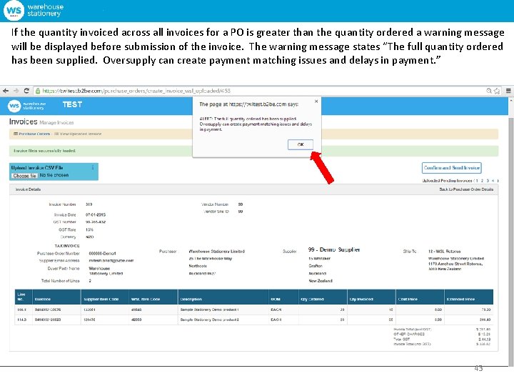Click info icon on Upload Invoice panel
Viewport: 514px width, 386px height.
93,167
